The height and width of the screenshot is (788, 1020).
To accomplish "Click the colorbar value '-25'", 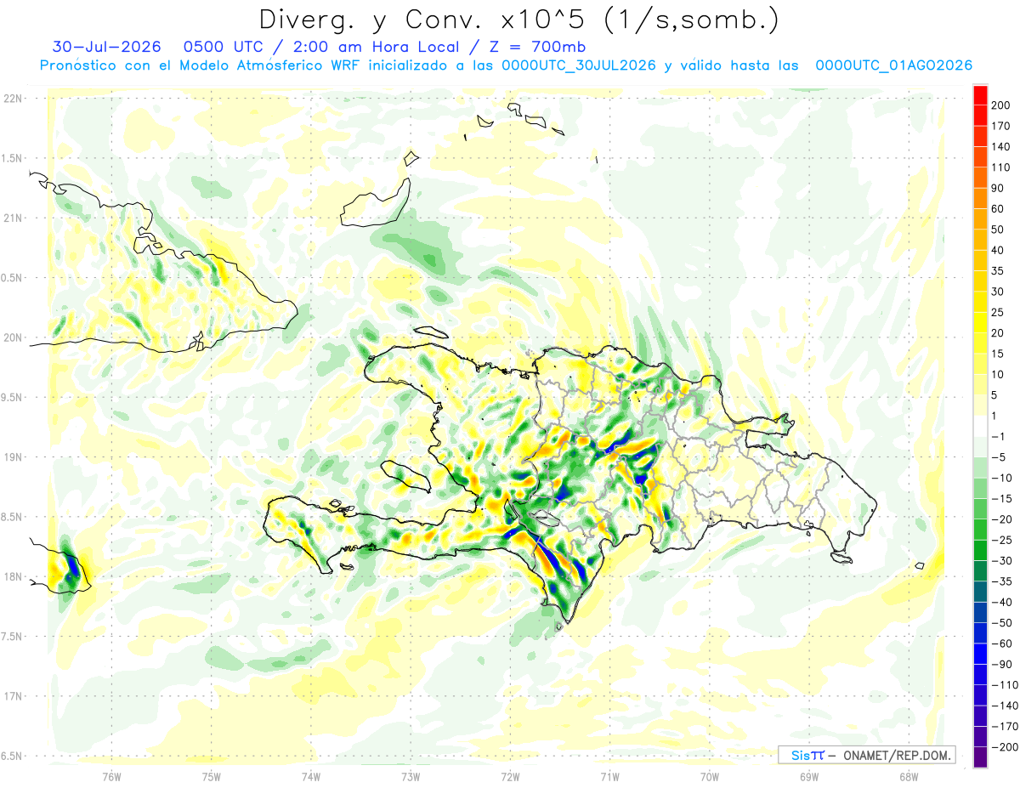I will 1001,541.
